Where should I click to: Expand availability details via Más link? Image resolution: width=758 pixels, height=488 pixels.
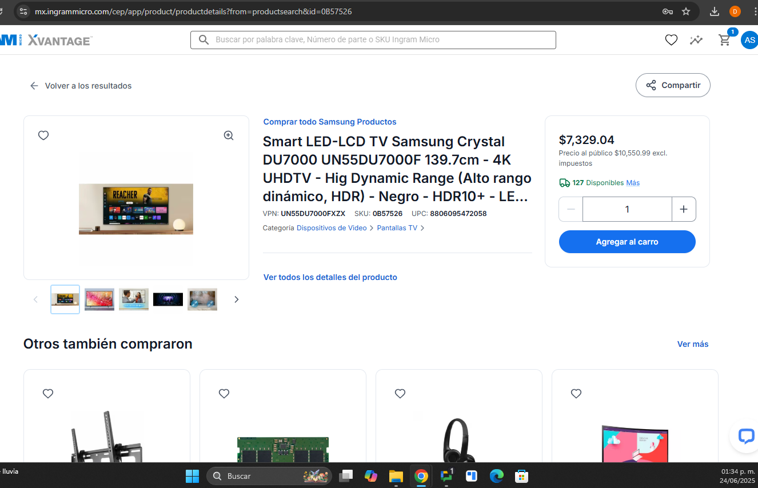coord(633,183)
